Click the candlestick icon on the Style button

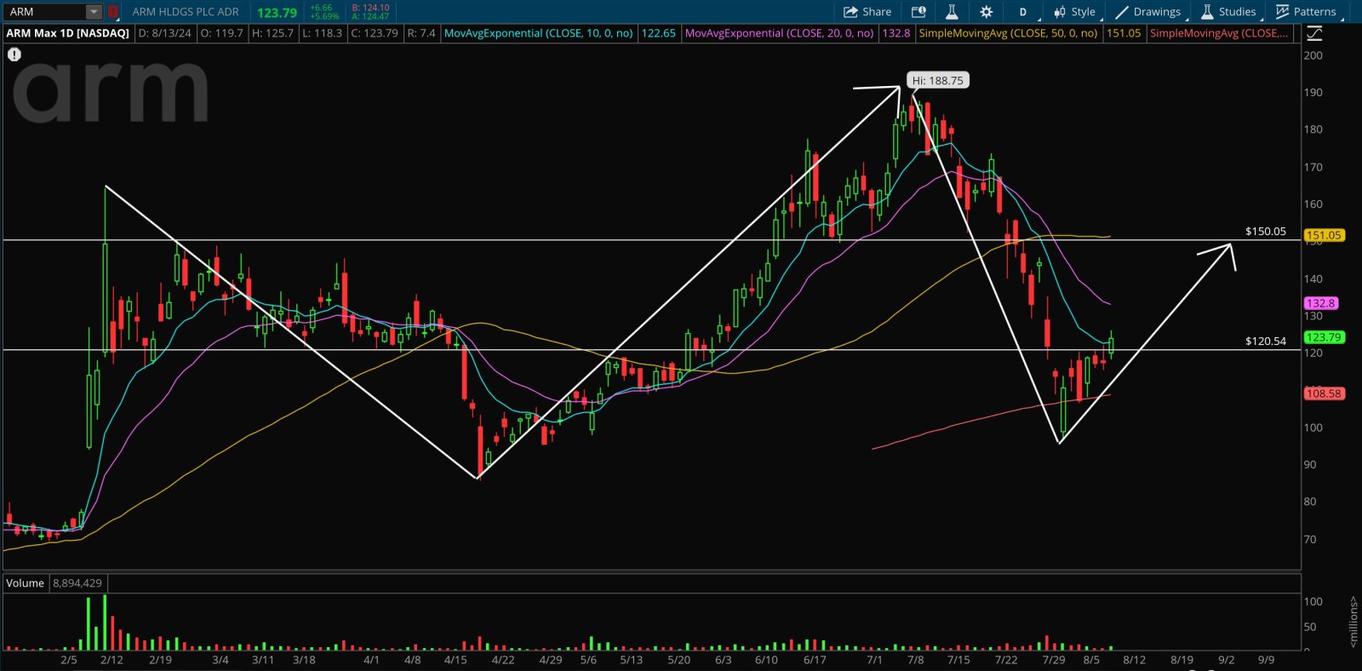click(1060, 12)
